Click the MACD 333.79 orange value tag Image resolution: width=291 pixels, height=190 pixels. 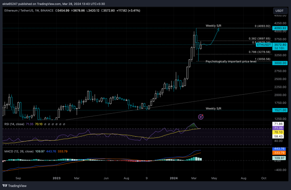pyautogui.click(x=279, y=153)
